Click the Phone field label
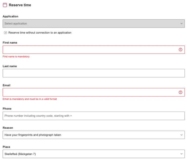187x161 pixels. pyautogui.click(x=7, y=109)
